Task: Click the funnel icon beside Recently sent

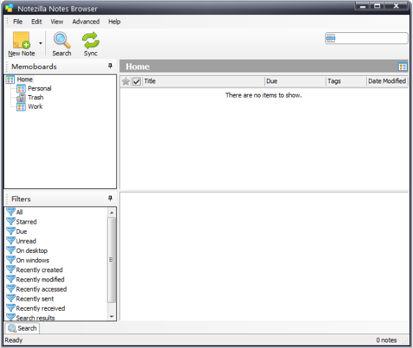Action: point(11,298)
